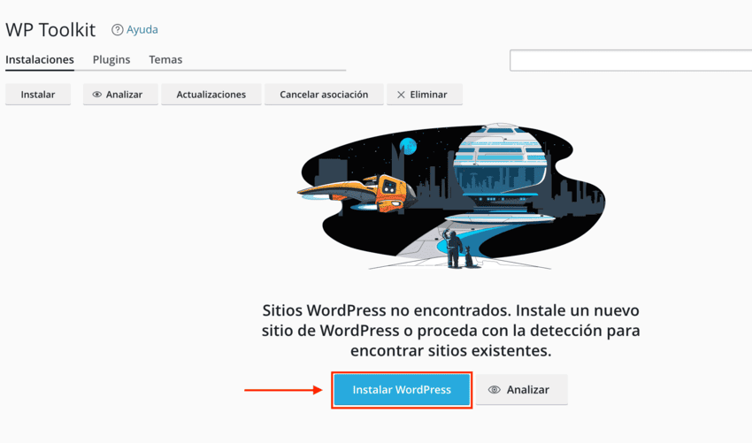This screenshot has height=443, width=752.
Task: Focus the search input field at top right
Action: [x=631, y=60]
